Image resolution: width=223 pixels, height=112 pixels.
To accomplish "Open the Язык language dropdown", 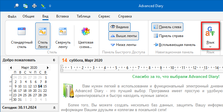I will (210, 36).
